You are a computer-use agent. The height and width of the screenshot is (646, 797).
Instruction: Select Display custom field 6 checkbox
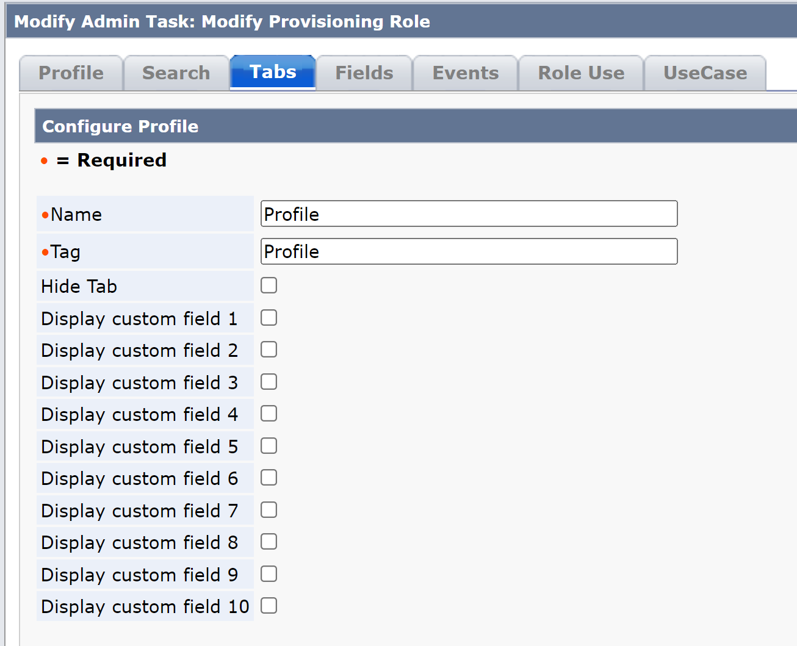tap(269, 478)
